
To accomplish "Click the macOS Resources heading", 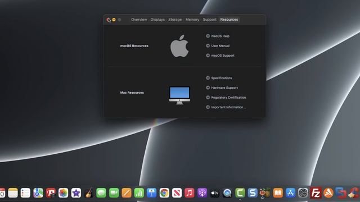I will (134, 46).
